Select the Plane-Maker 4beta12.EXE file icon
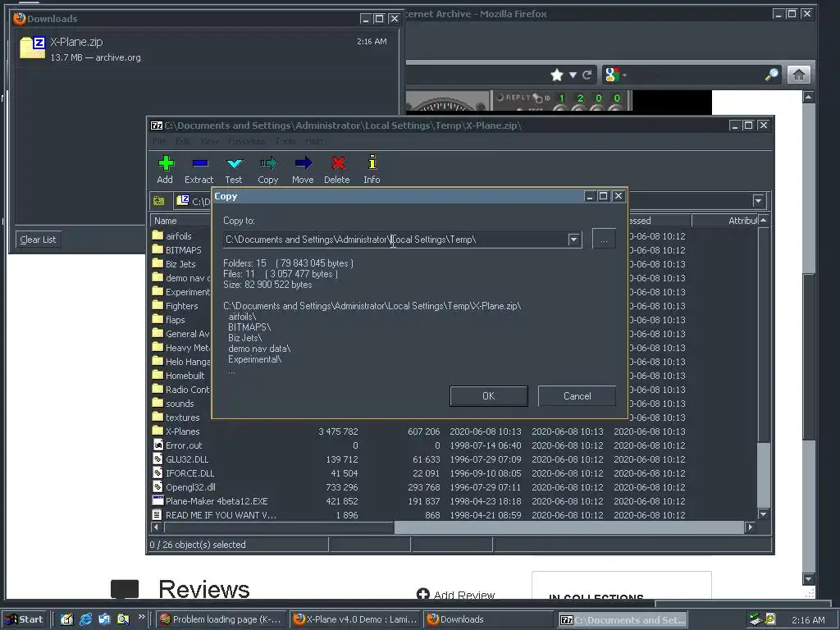Viewport: 840px width, 630px height. coord(157,500)
